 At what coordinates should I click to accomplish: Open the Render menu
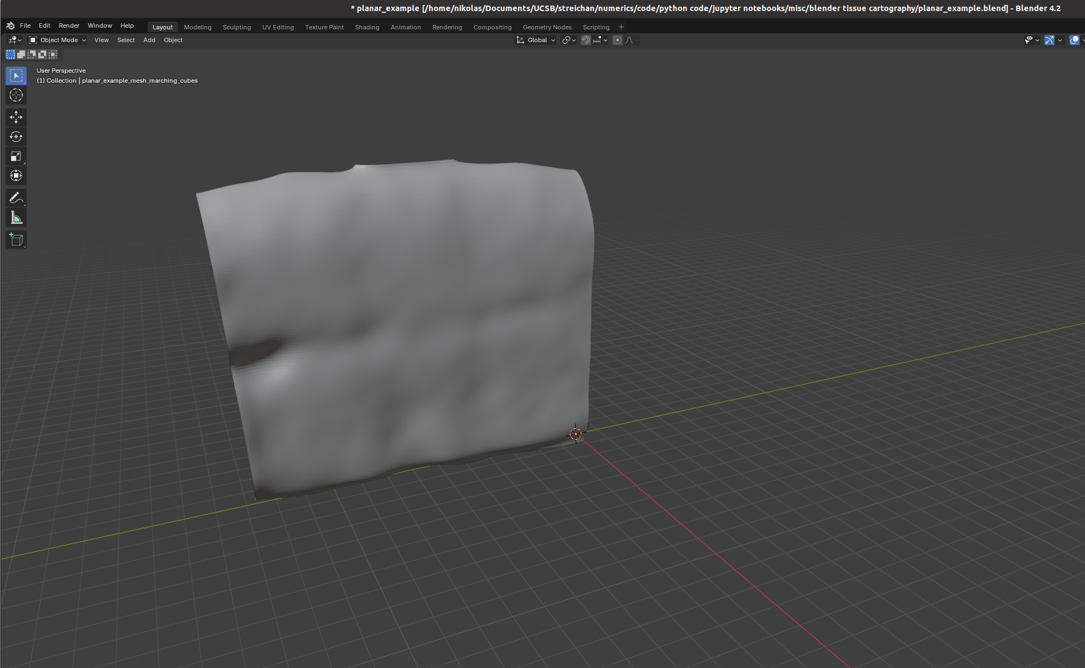click(69, 26)
